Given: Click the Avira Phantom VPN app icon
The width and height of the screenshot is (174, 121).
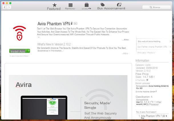Looking at the screenshot, I should coord(19,33).
